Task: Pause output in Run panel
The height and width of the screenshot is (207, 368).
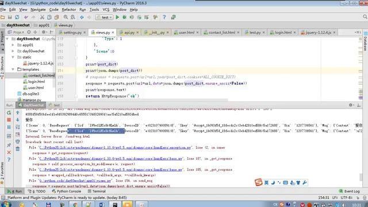Action: (9, 127)
